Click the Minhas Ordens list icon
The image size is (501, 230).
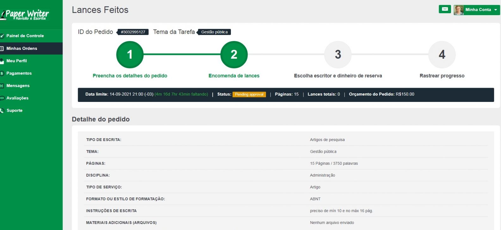click(2, 49)
